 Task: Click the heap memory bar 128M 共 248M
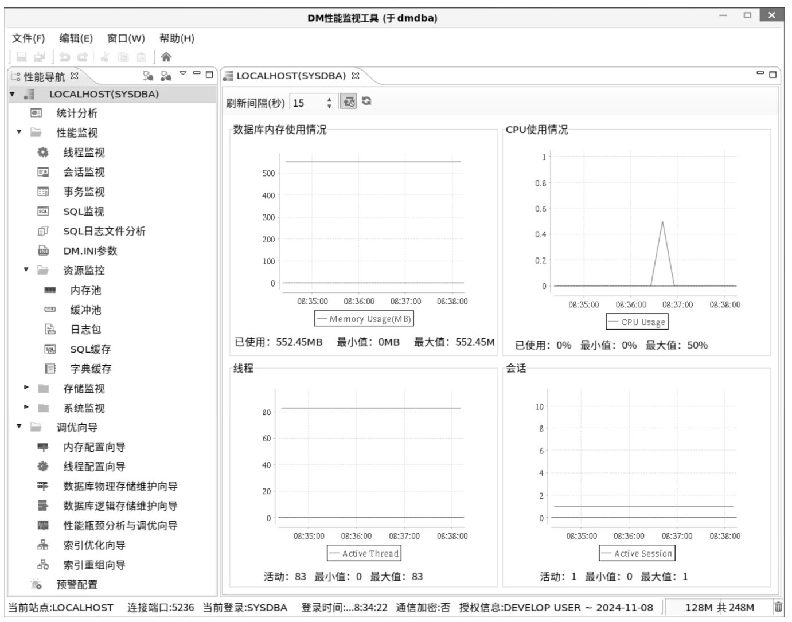(719, 607)
